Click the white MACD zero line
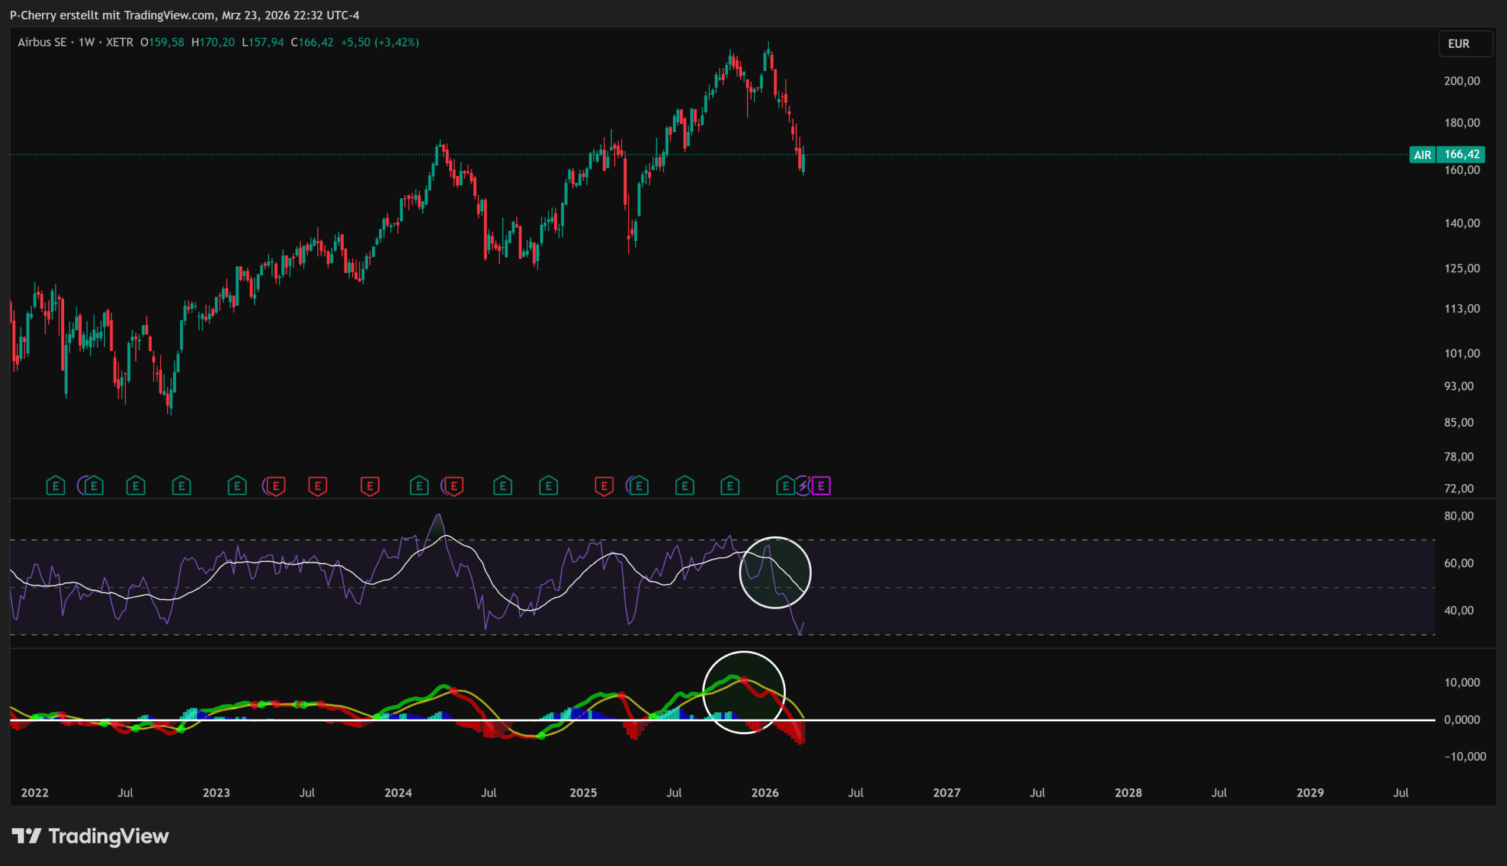The width and height of the screenshot is (1507, 866). click(1071, 720)
